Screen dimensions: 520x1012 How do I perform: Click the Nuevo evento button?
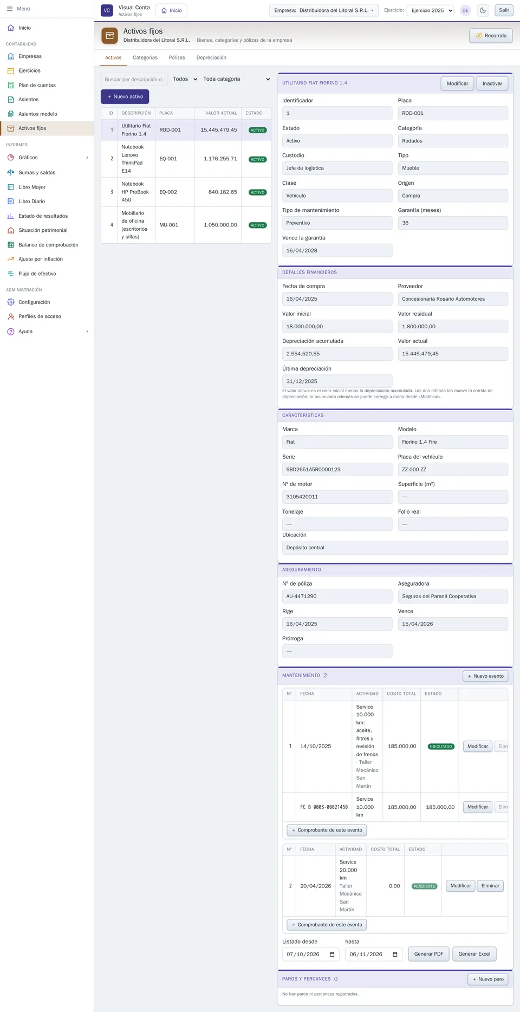coord(485,676)
